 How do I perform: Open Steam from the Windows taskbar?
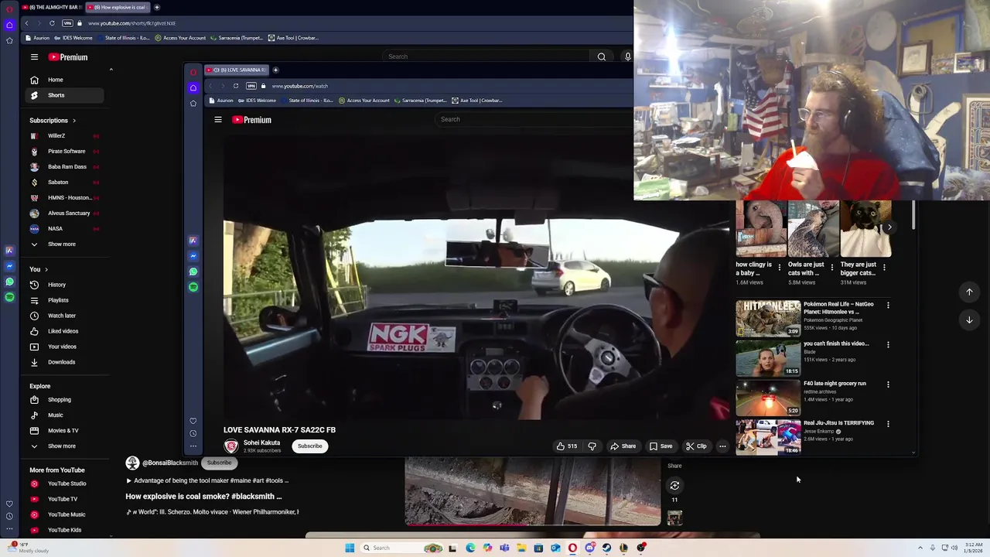point(606,548)
